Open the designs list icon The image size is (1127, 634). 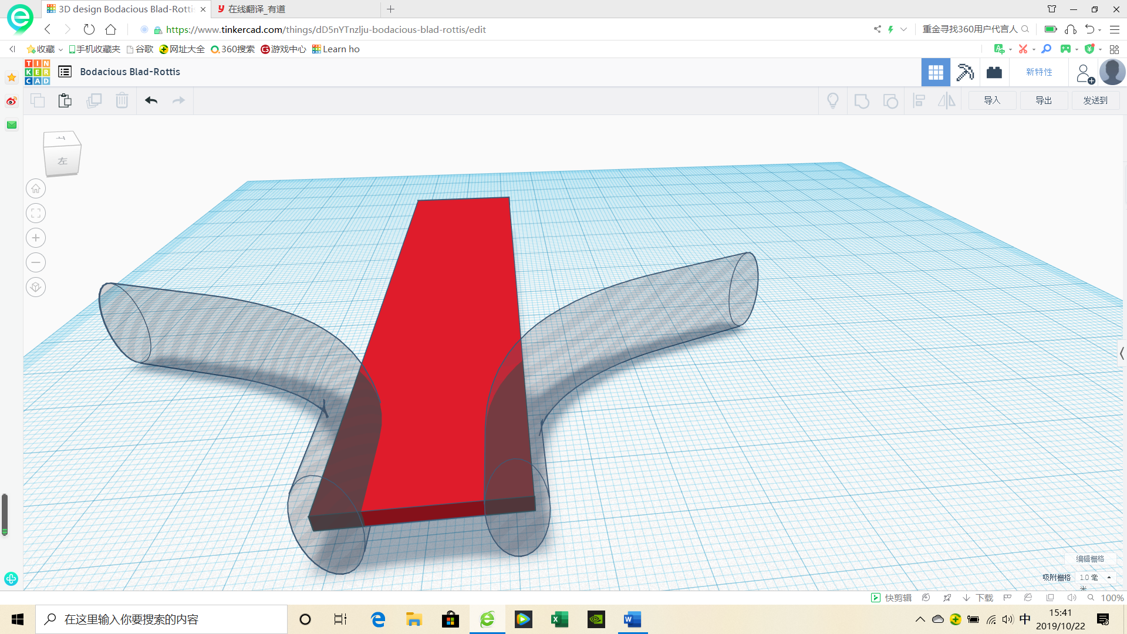65,72
